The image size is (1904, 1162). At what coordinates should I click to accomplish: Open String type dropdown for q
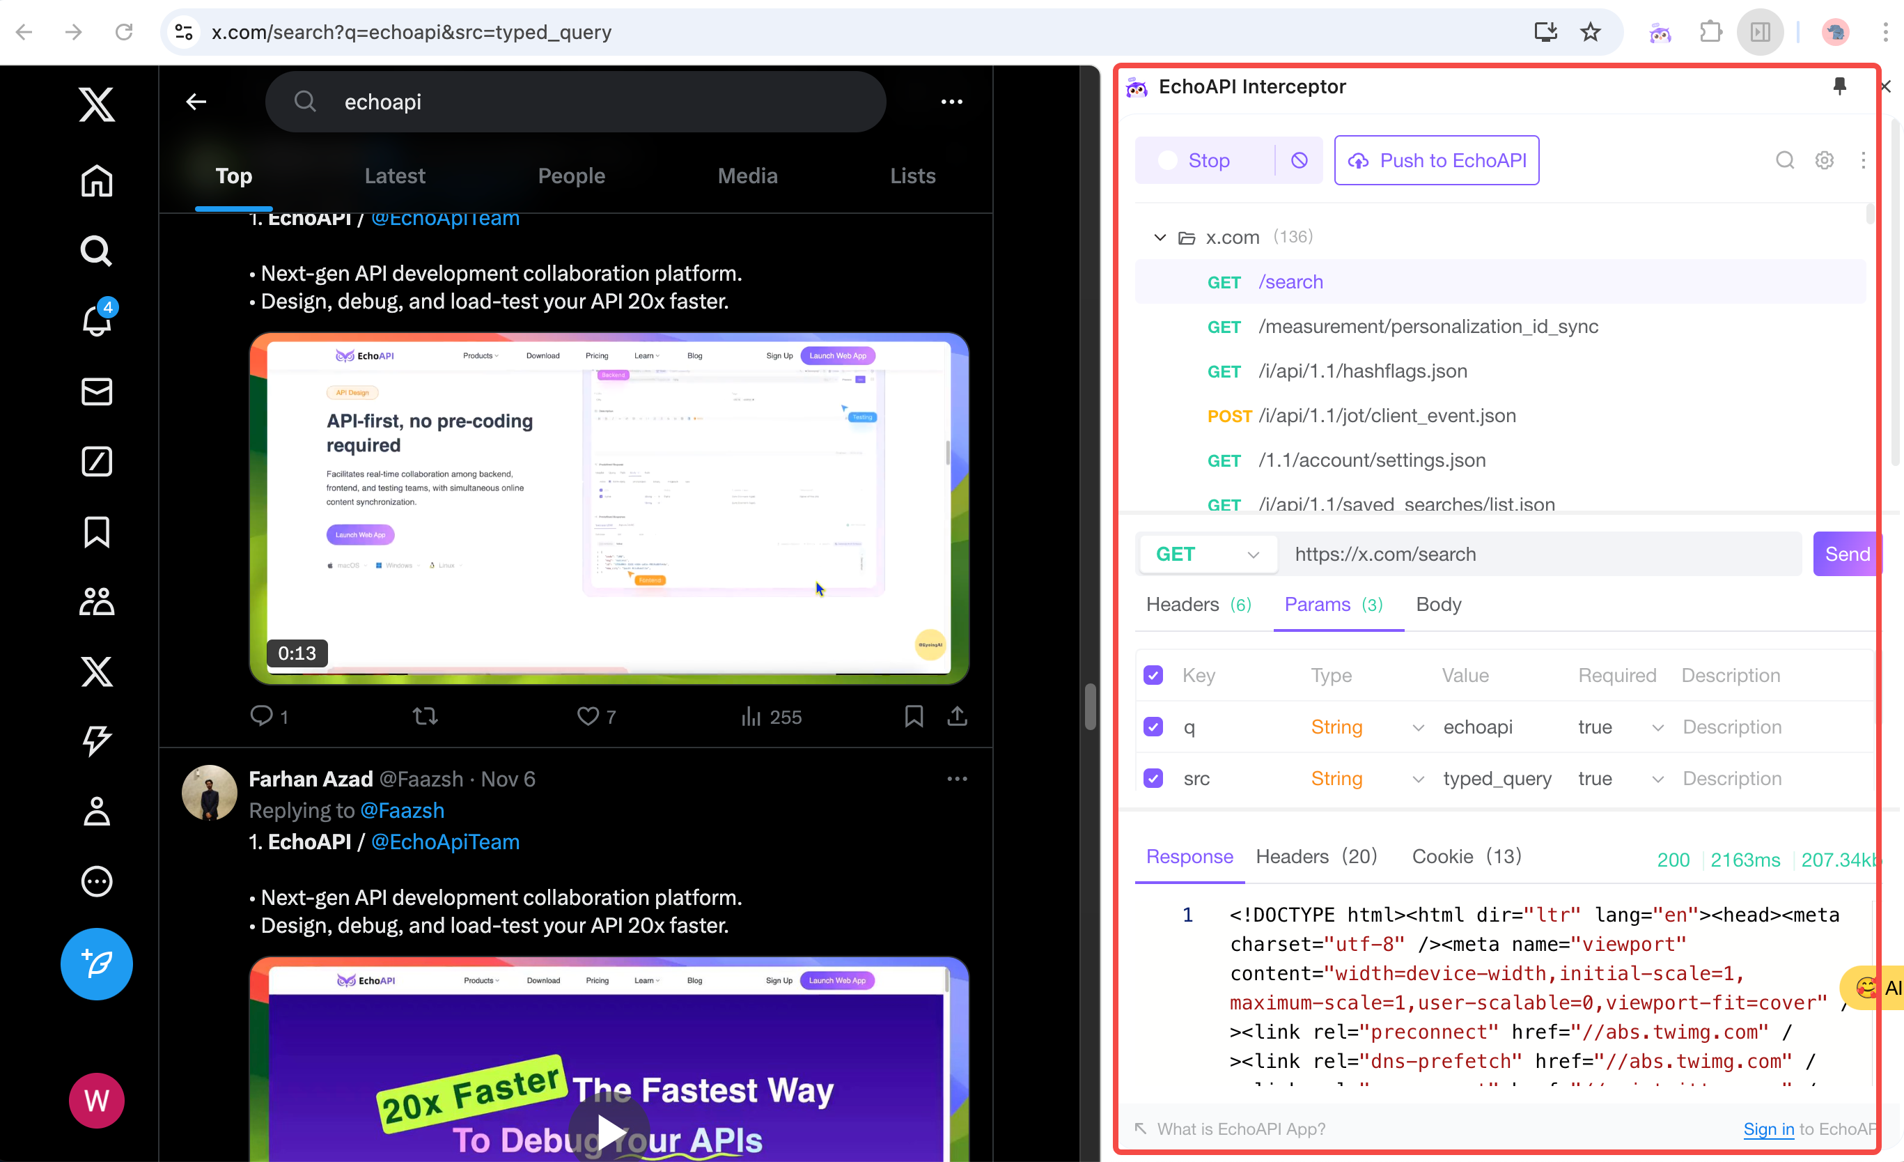point(1366,727)
